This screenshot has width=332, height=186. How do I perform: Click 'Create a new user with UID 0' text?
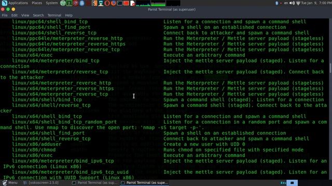click(x=204, y=144)
